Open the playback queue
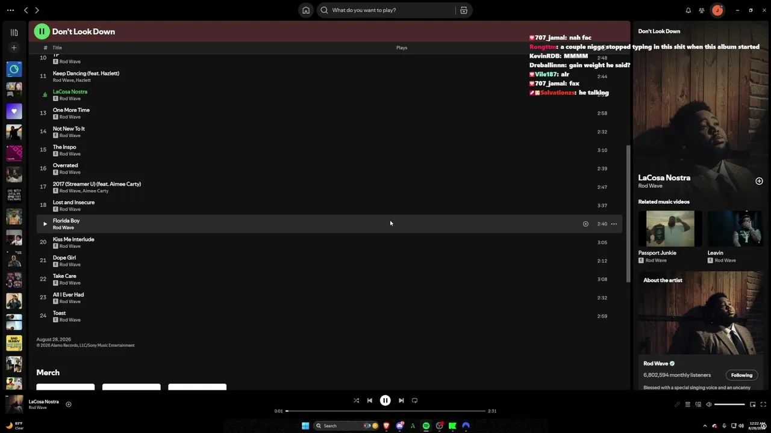The height and width of the screenshot is (433, 771). [x=688, y=404]
